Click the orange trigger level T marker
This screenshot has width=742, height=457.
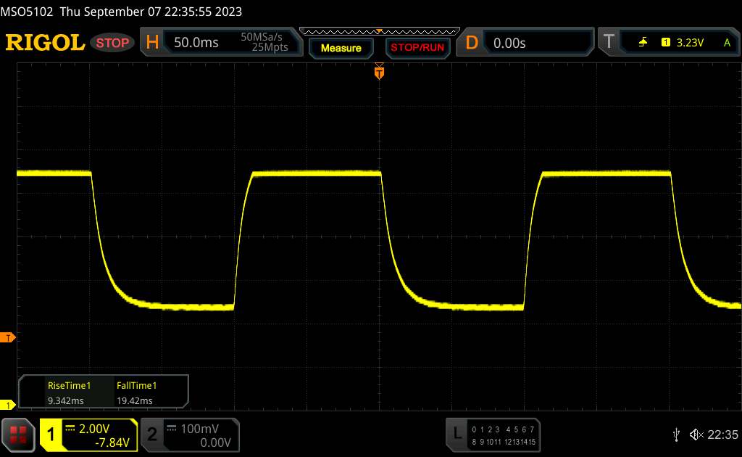8,338
